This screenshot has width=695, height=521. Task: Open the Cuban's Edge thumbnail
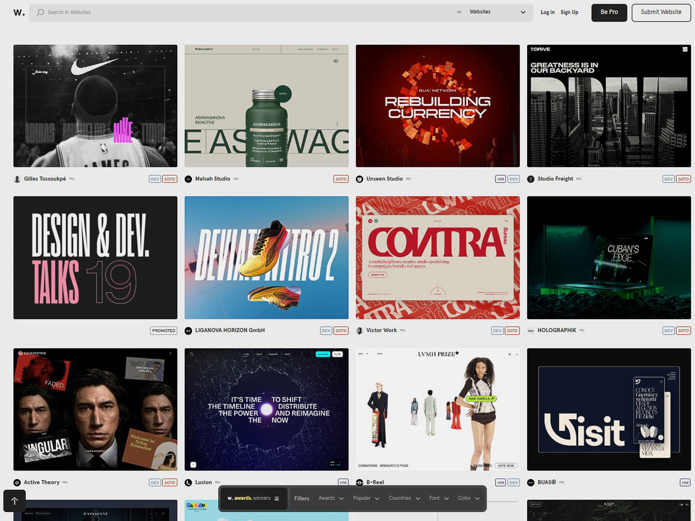click(609, 258)
